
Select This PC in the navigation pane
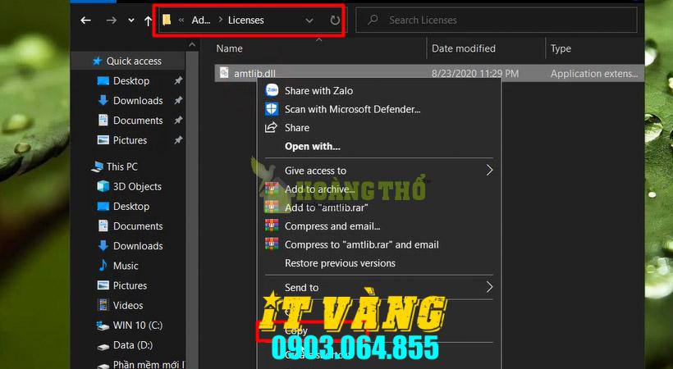point(122,166)
